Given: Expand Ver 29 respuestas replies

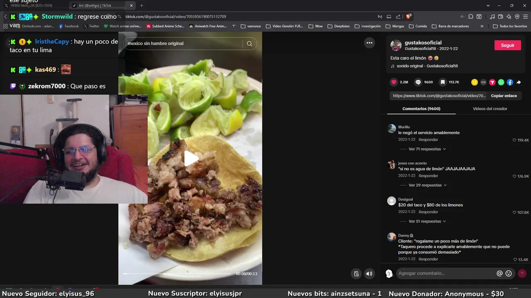Looking at the screenshot, I should [x=427, y=185].
